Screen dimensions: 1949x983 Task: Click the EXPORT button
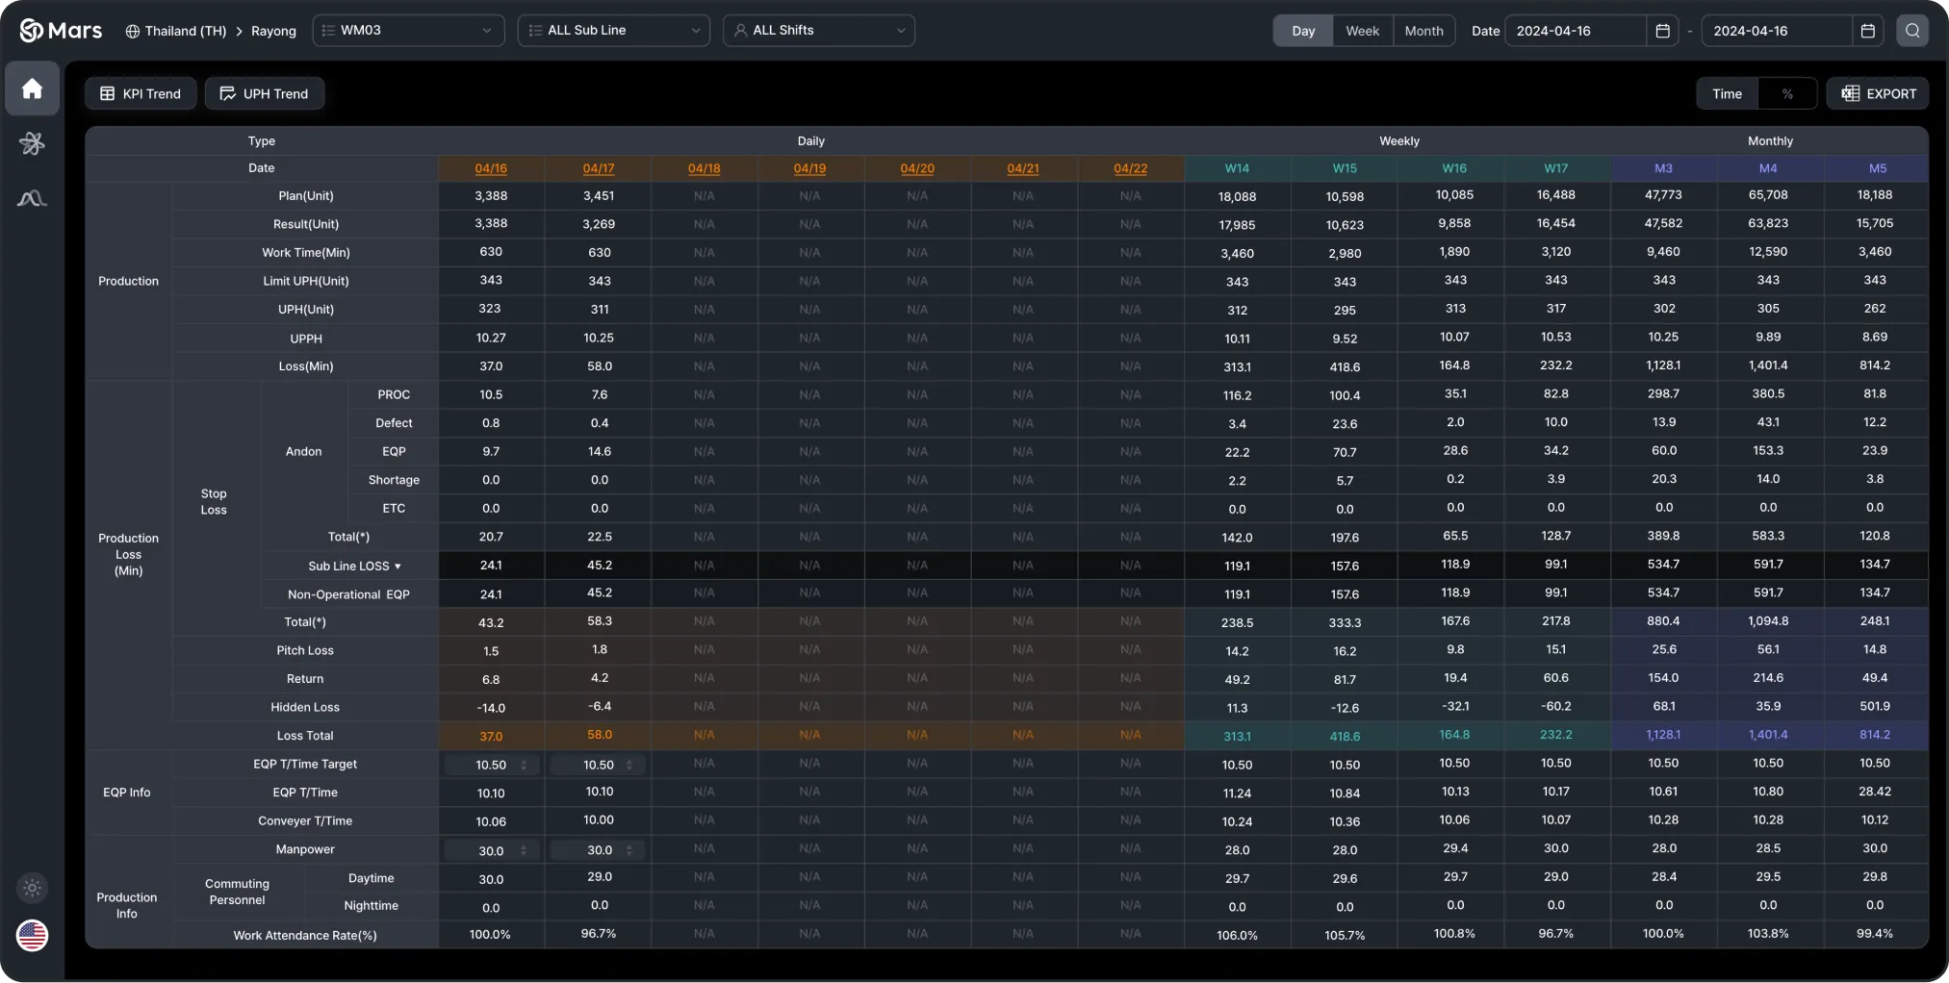1878,93
